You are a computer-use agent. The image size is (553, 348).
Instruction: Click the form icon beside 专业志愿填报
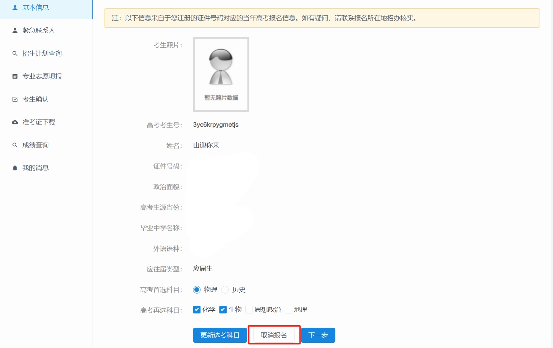15,76
